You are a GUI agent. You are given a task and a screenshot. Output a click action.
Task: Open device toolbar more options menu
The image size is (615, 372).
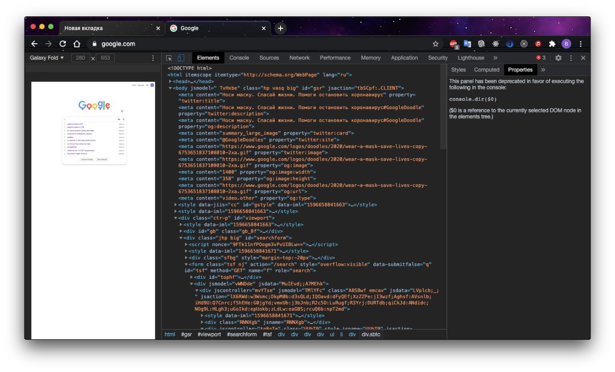pyautogui.click(x=153, y=58)
